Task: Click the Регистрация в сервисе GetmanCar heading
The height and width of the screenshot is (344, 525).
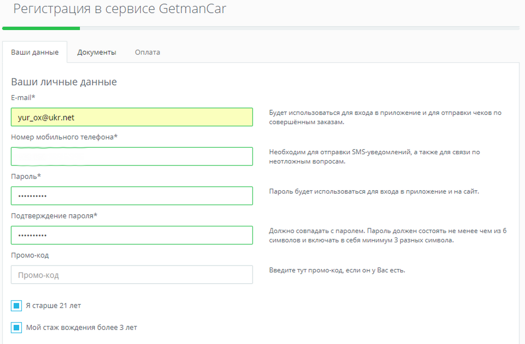Action: click(120, 9)
